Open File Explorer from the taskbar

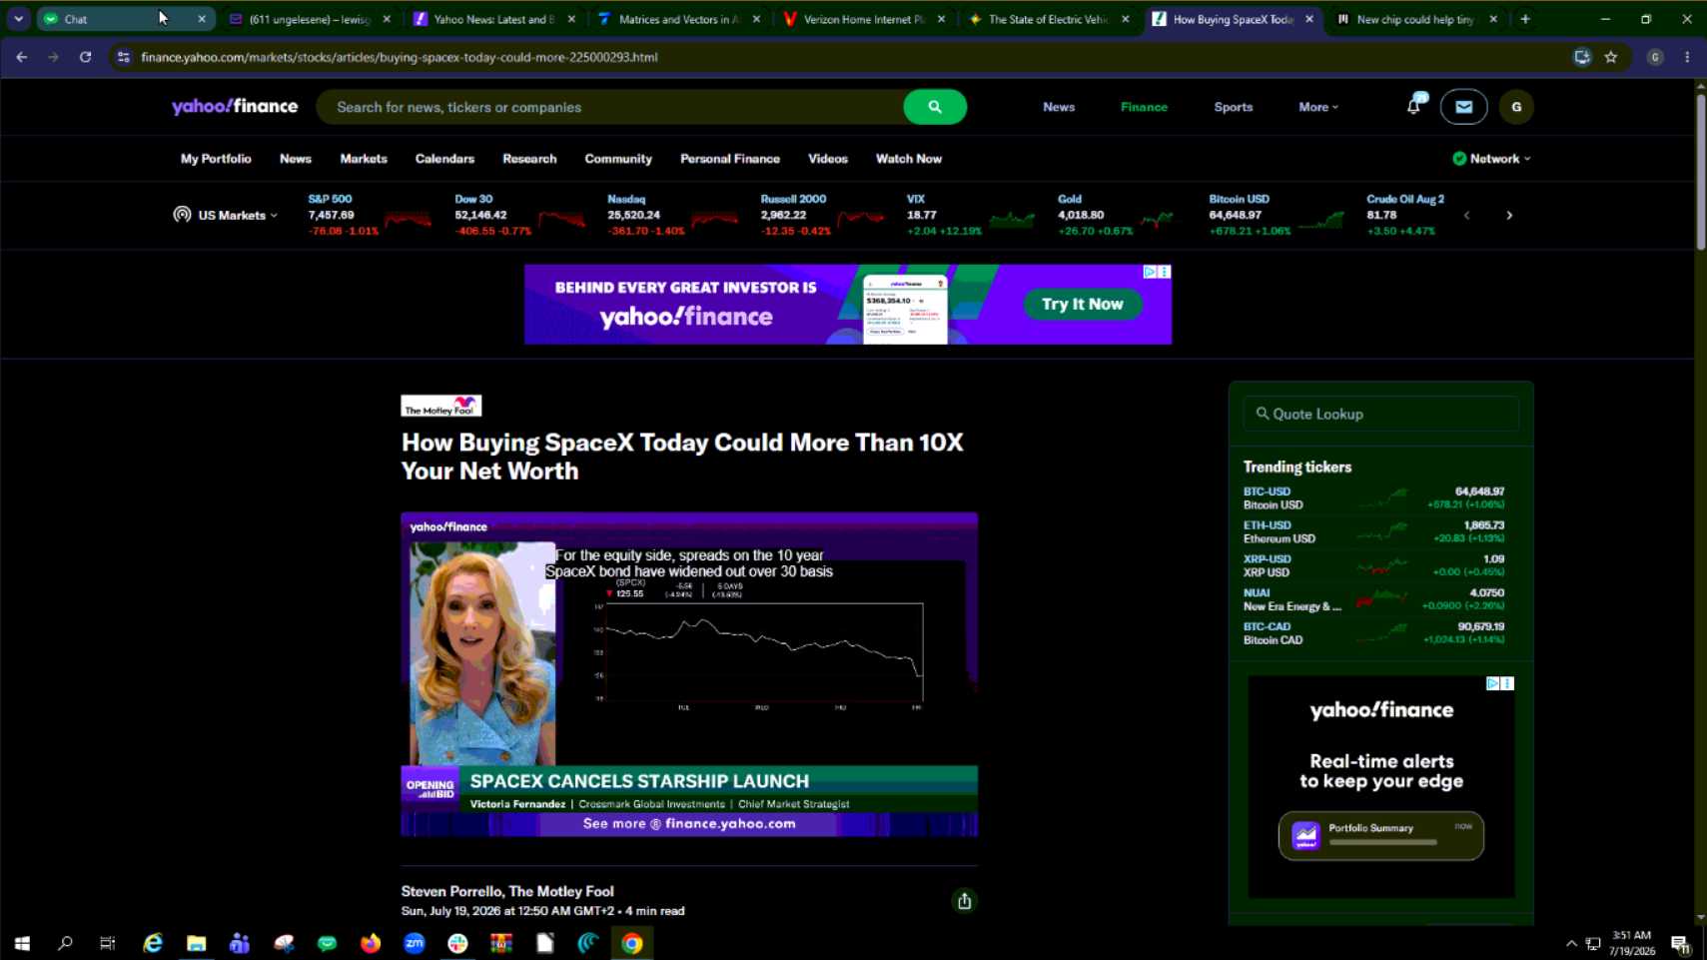click(196, 943)
